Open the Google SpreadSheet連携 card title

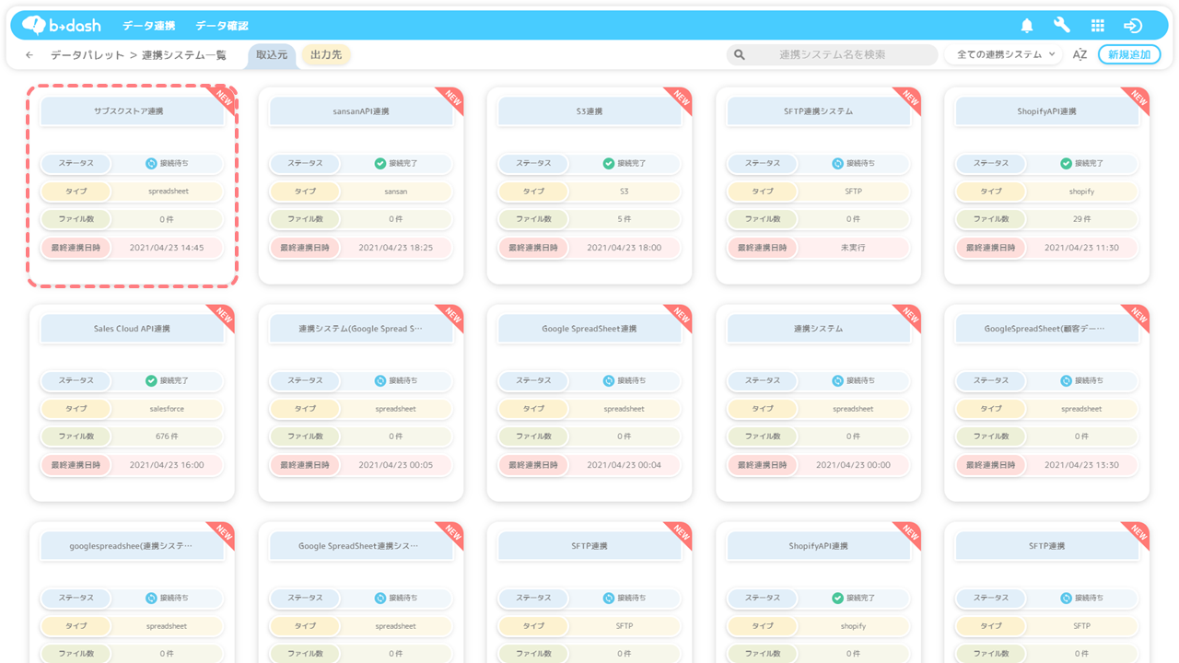pos(589,329)
